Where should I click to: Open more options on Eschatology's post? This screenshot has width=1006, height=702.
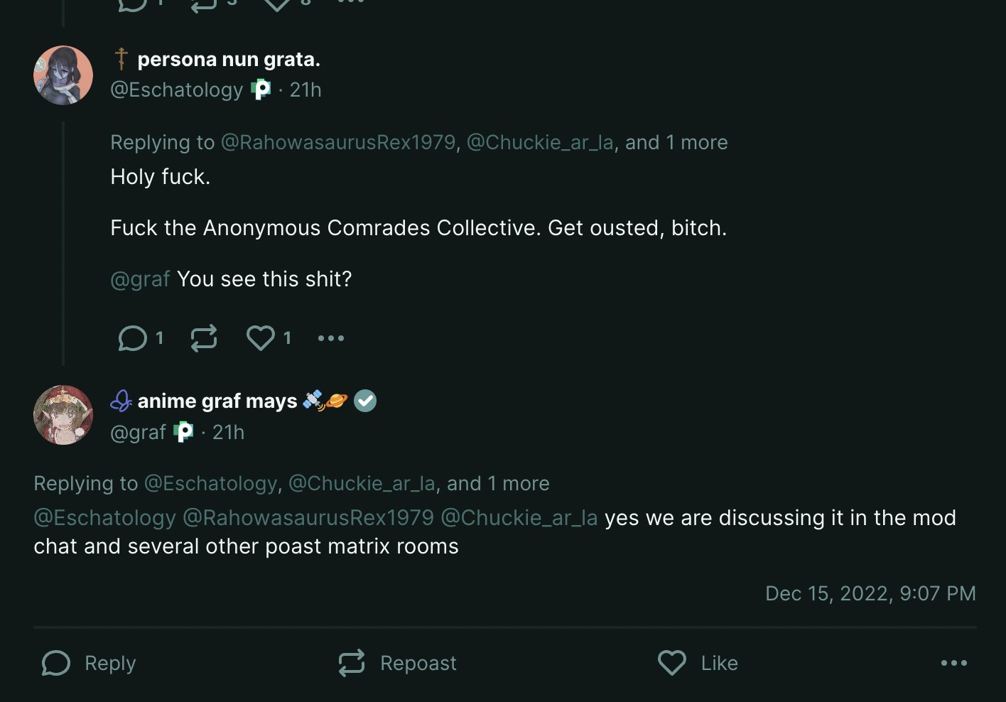331,338
